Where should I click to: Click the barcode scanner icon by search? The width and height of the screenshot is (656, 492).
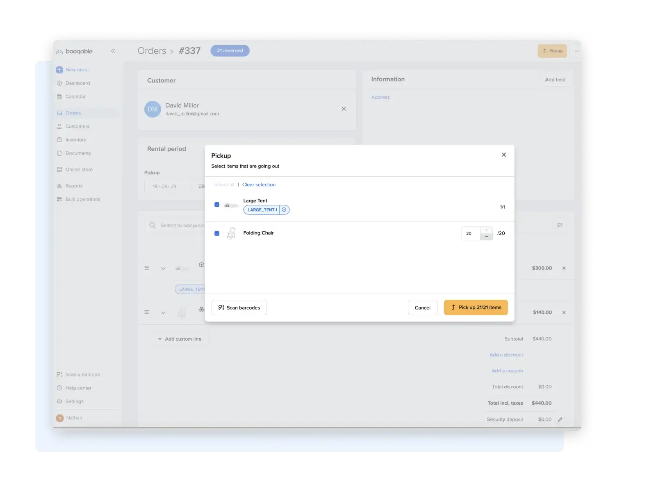560,225
